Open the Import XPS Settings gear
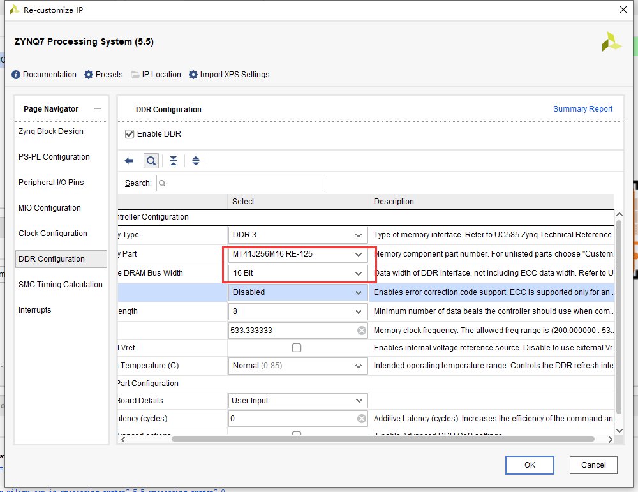 [193, 75]
